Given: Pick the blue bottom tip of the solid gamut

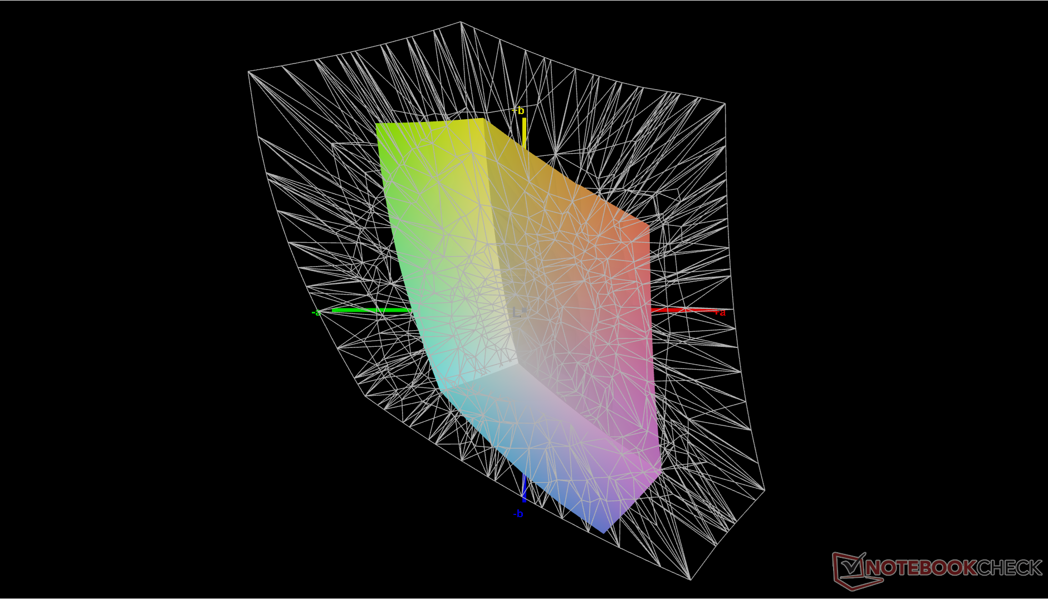Looking at the screenshot, I should point(603,530).
